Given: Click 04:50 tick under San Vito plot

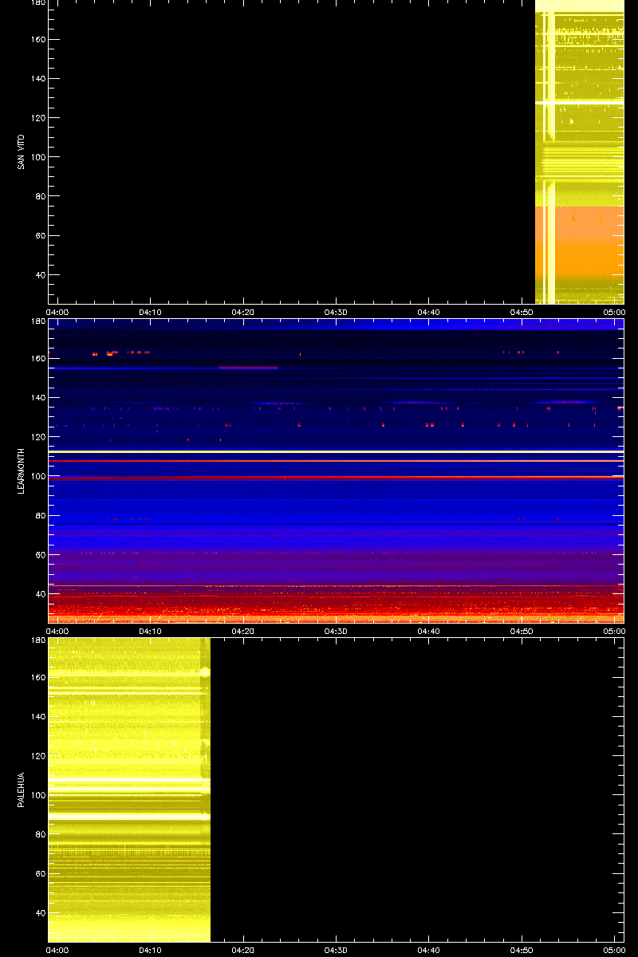Looking at the screenshot, I should click(522, 312).
